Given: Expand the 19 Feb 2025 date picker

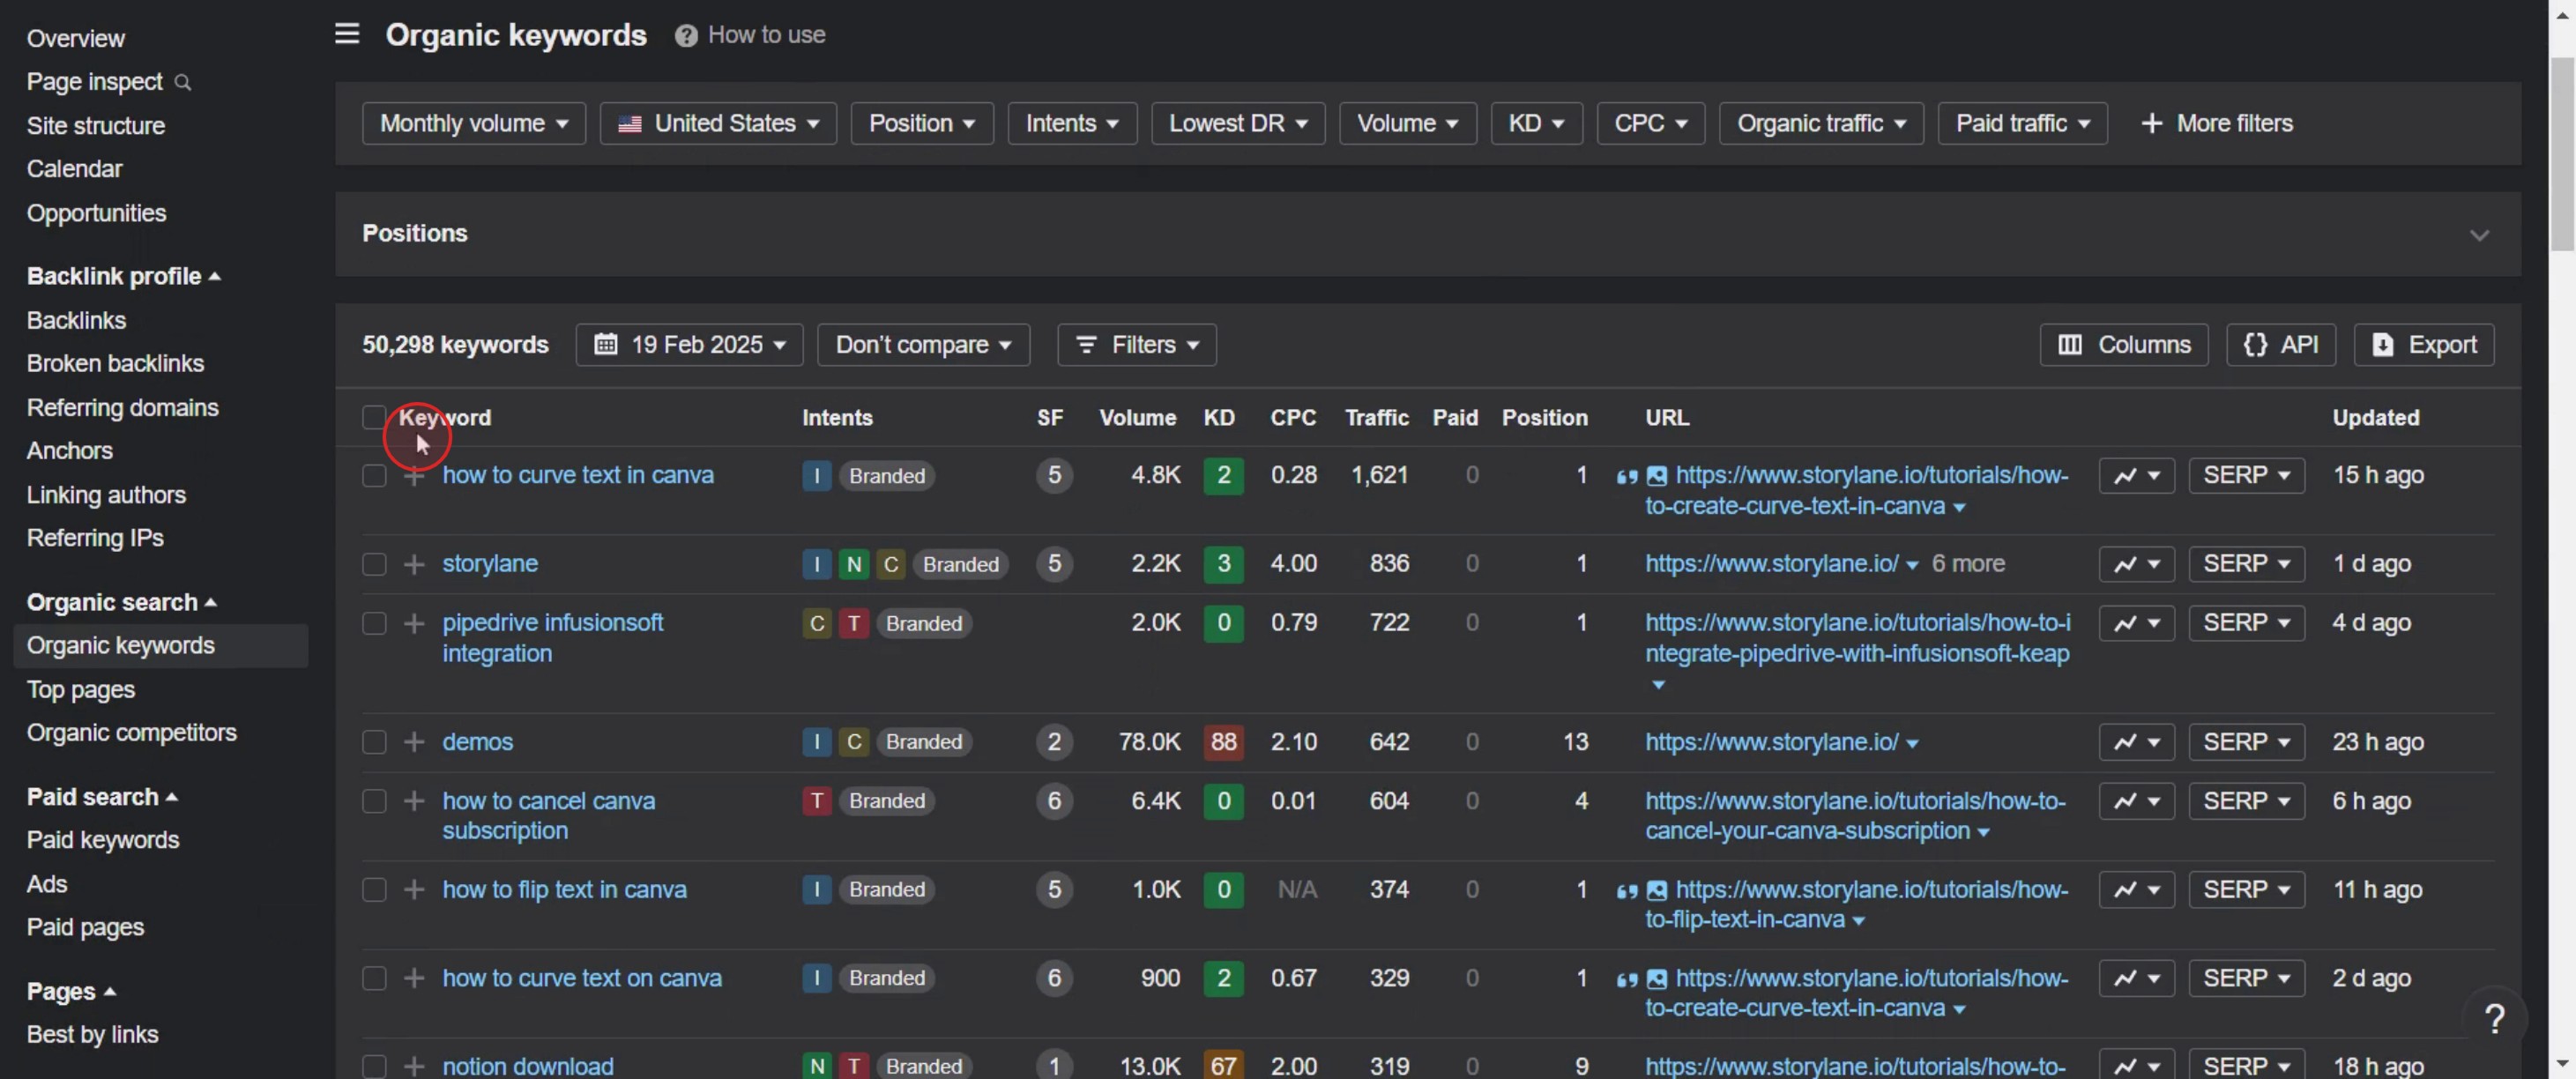Looking at the screenshot, I should (x=689, y=345).
